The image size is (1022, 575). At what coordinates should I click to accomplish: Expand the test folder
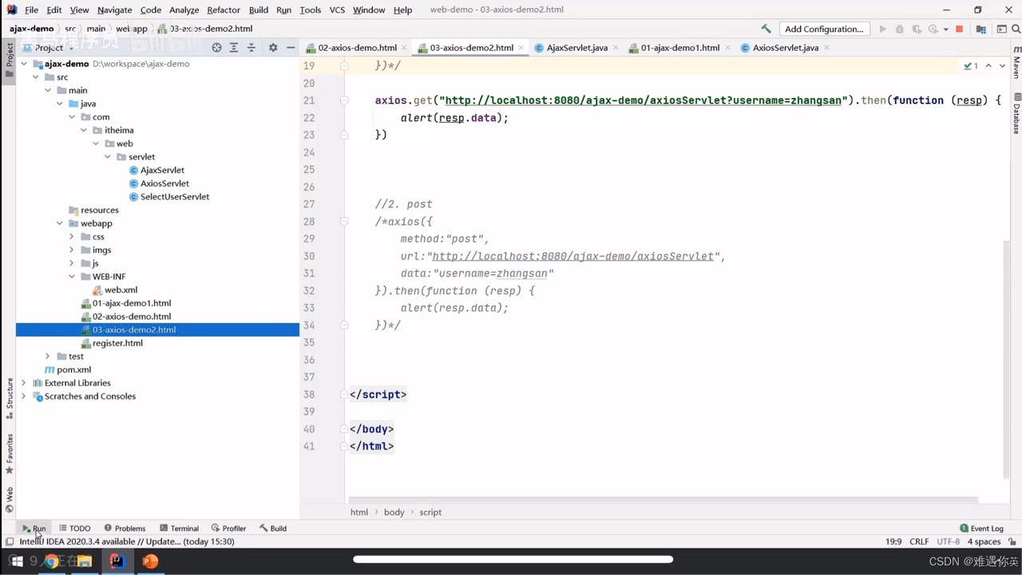tap(48, 356)
